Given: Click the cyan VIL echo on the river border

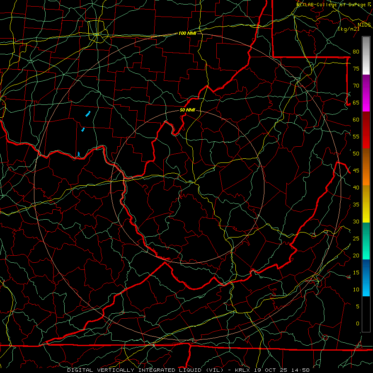Looking at the screenshot, I should (x=79, y=154).
